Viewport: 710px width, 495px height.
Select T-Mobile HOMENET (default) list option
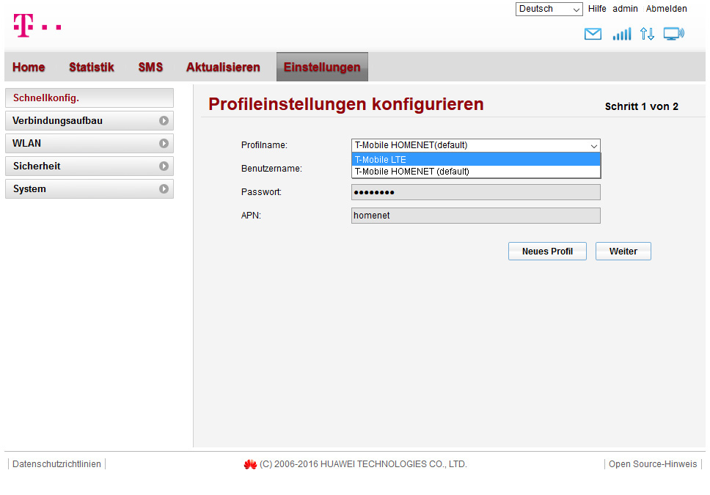[476, 172]
